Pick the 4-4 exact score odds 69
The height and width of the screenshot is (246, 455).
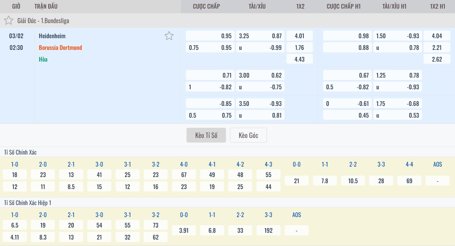(409, 181)
